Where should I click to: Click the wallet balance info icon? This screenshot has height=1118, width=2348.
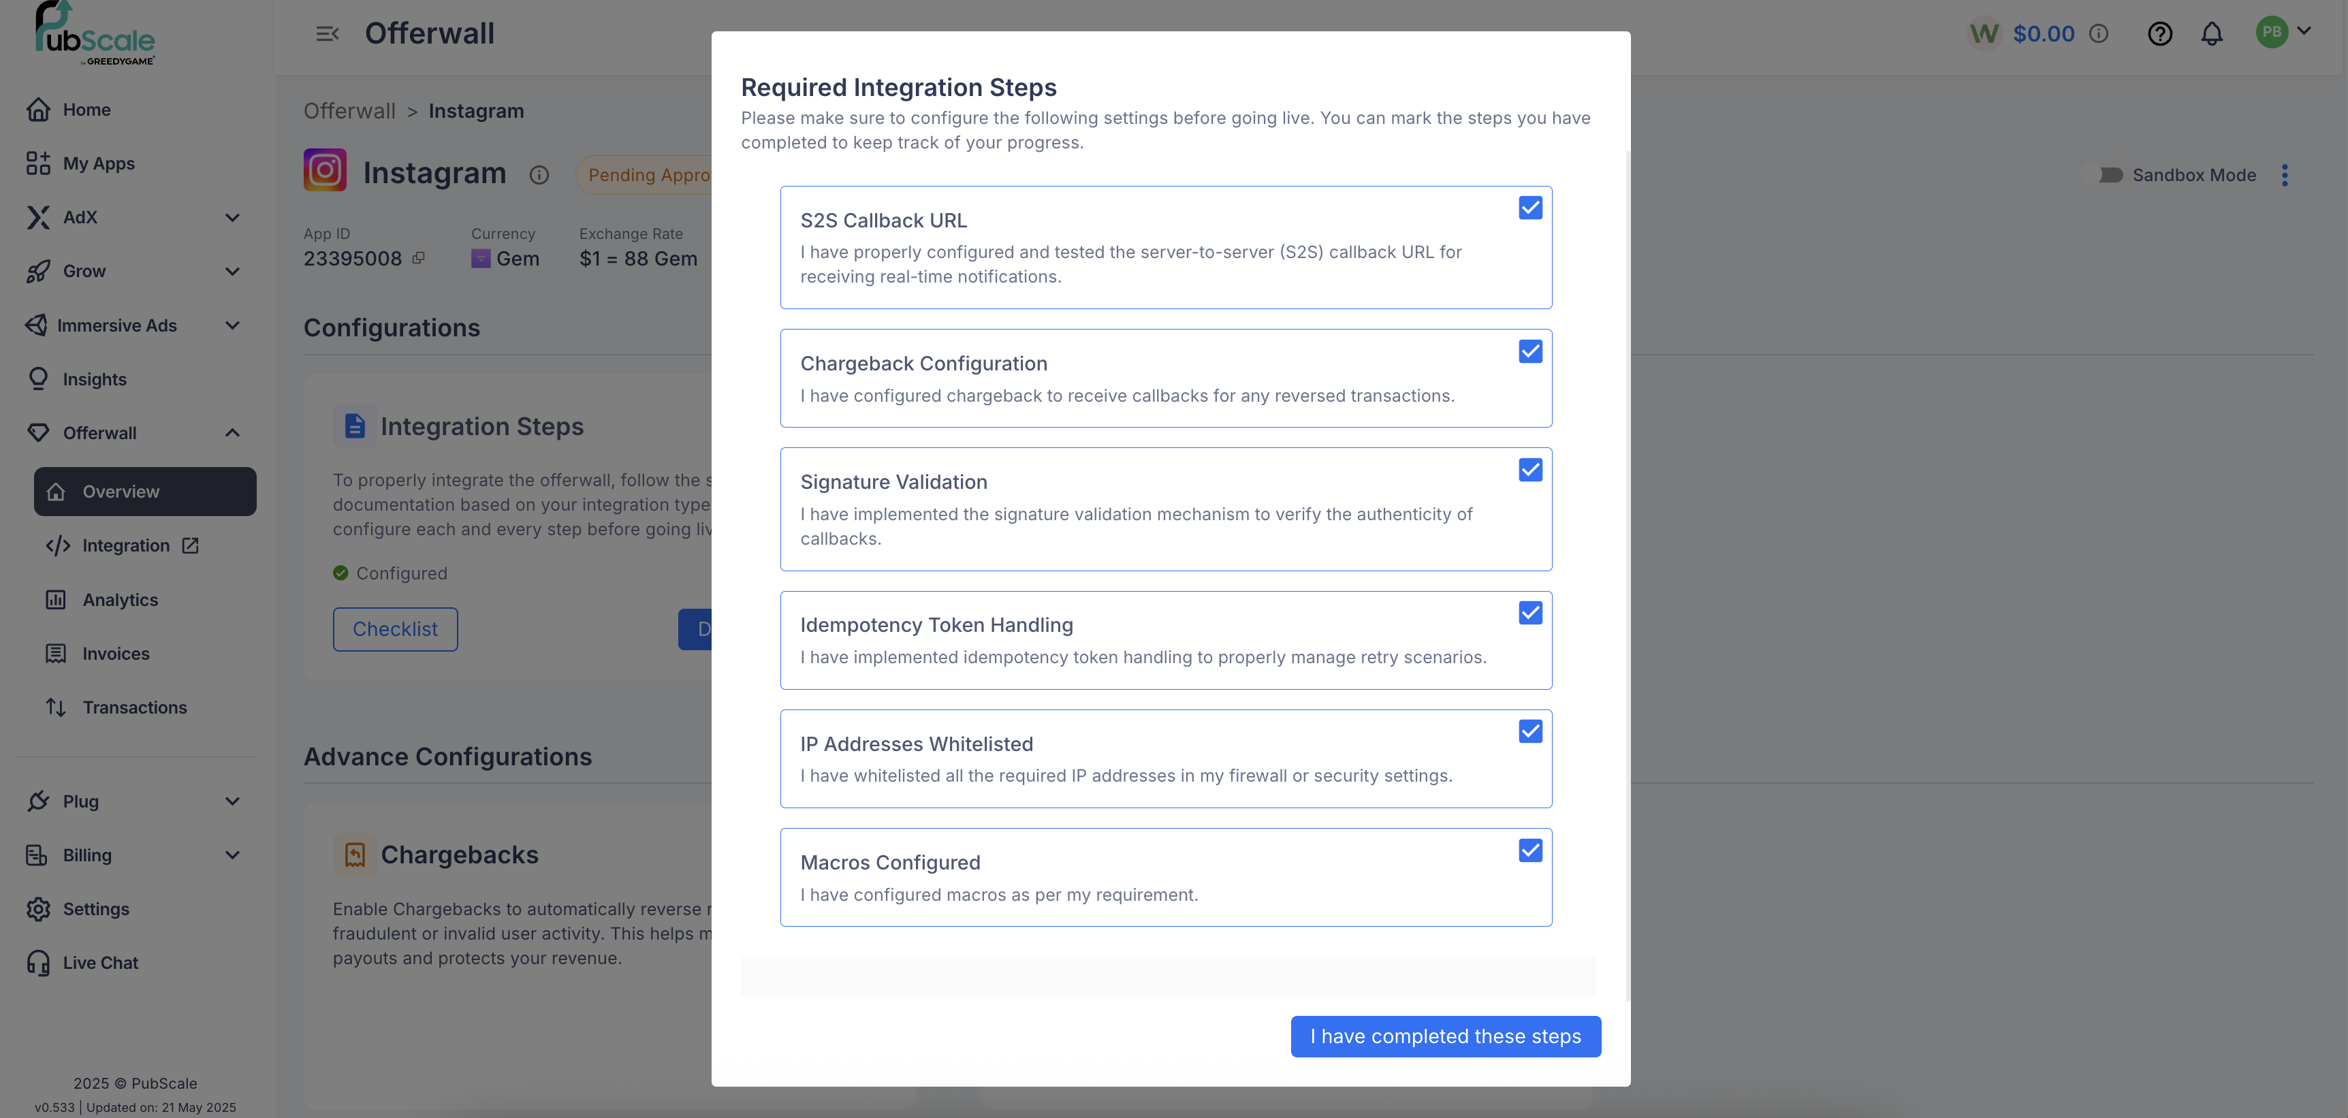pyautogui.click(x=2098, y=34)
